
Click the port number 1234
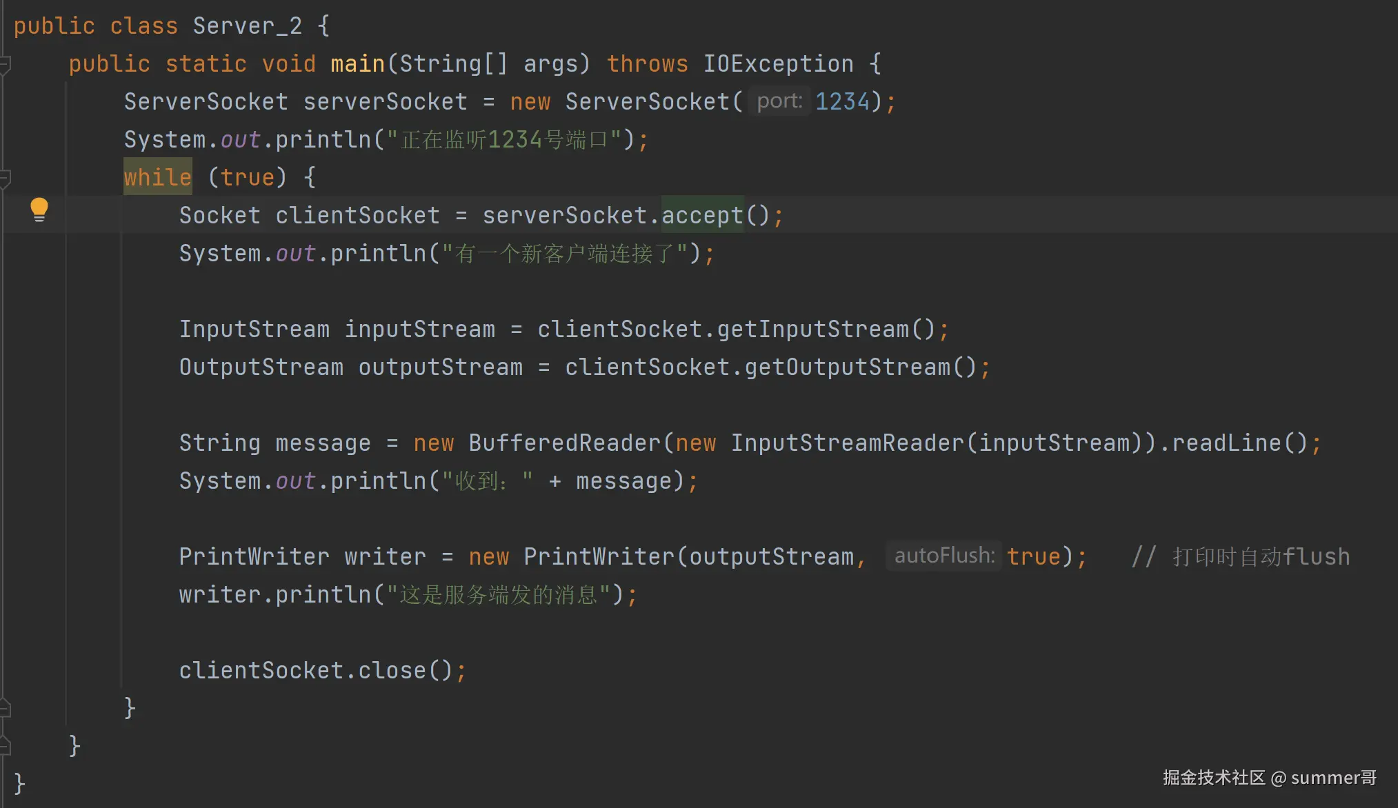pyautogui.click(x=842, y=102)
